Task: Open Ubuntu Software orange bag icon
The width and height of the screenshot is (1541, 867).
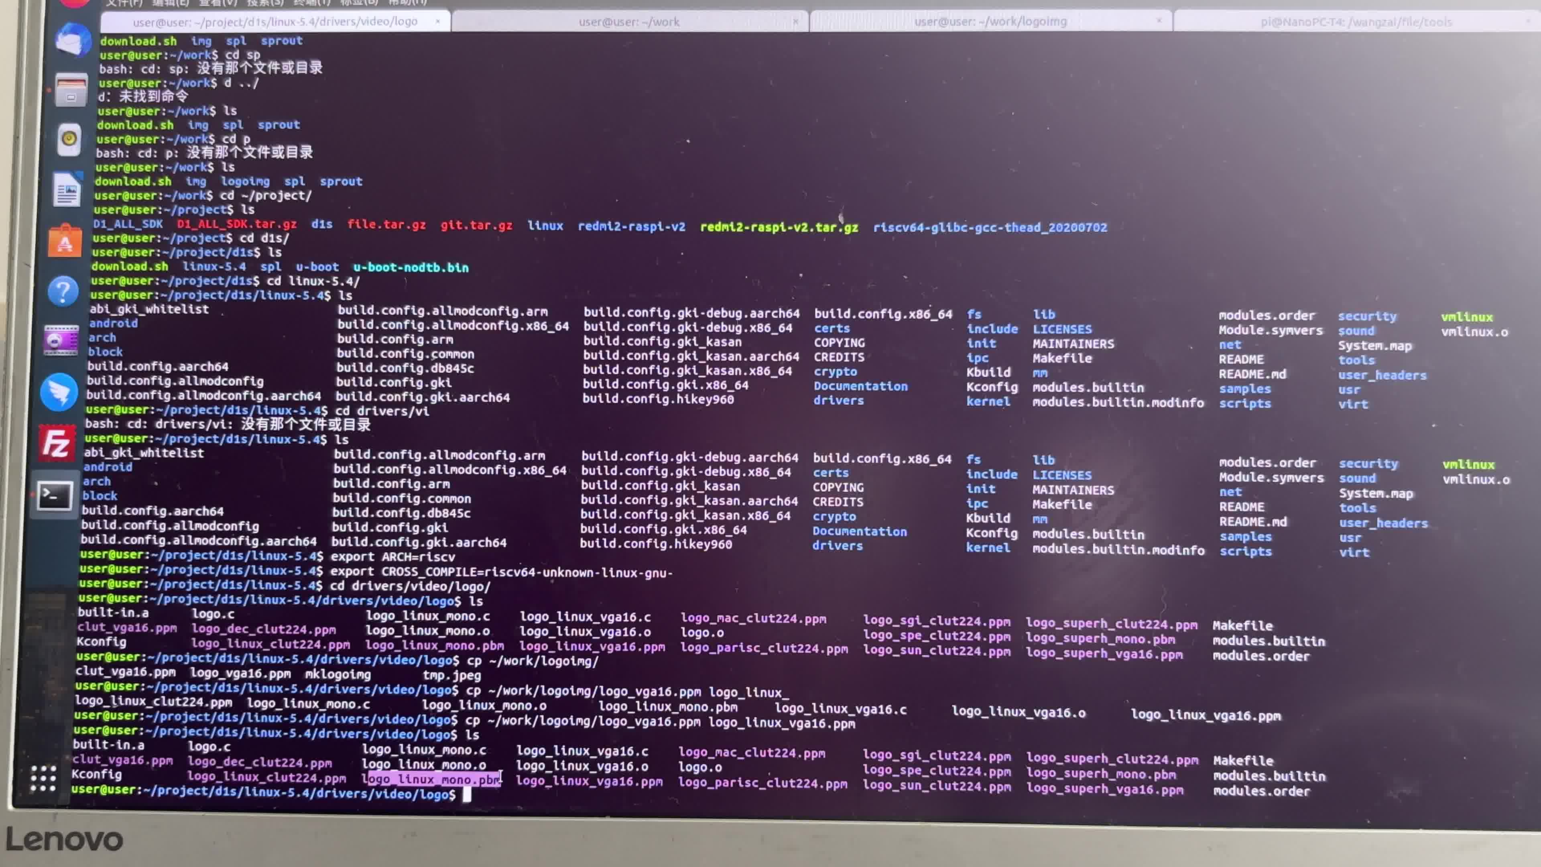Action: pos(65,240)
